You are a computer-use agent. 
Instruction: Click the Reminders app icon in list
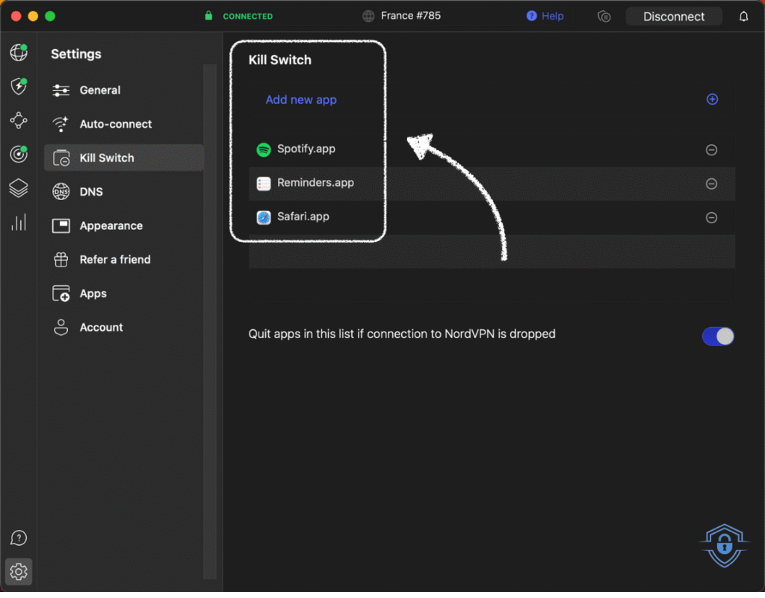(x=264, y=184)
